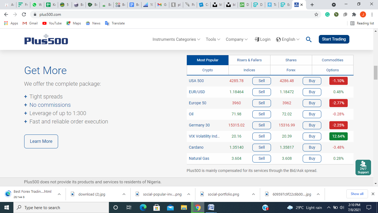
Task: Buy Oil
Action: click(312, 114)
